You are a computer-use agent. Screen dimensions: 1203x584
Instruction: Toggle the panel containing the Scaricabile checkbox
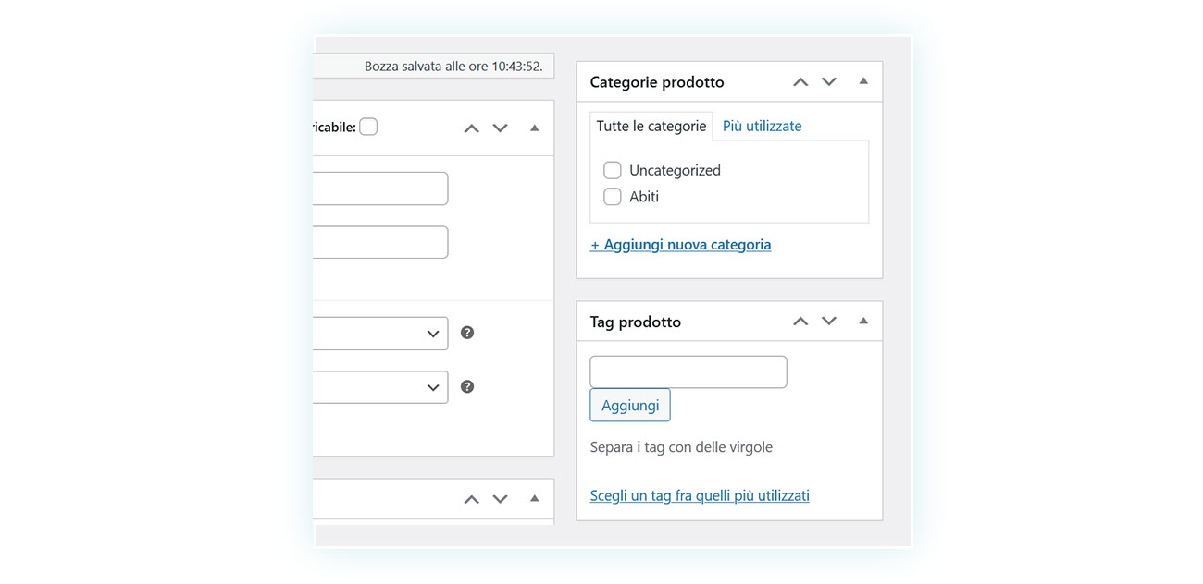pyautogui.click(x=534, y=128)
